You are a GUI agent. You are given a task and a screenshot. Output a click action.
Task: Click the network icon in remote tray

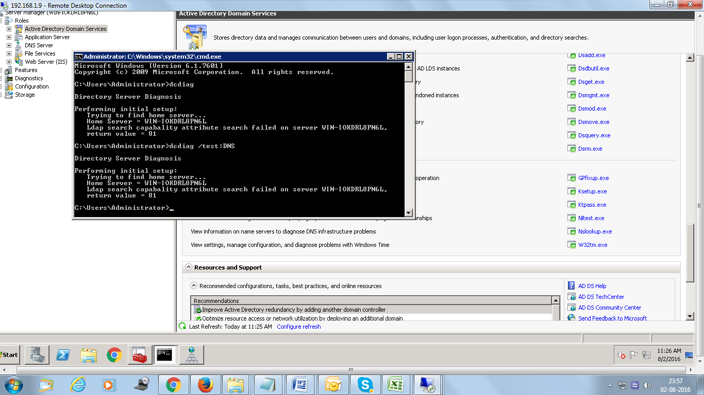pos(646,355)
